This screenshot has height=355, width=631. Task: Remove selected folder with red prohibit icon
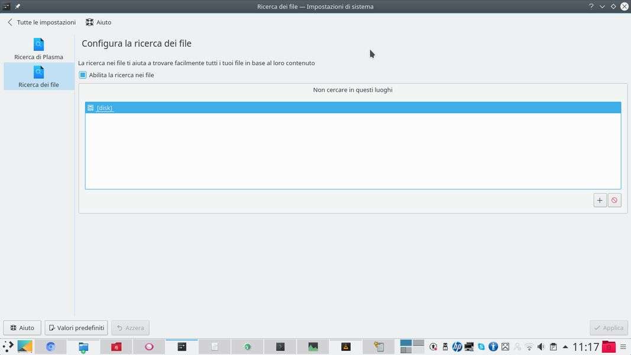point(614,200)
